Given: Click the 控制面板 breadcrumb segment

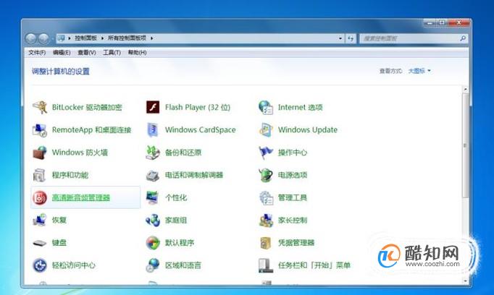Looking at the screenshot, I should click(85, 38).
